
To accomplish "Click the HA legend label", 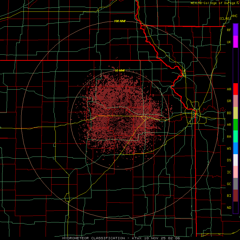I will (x=229, y=89).
